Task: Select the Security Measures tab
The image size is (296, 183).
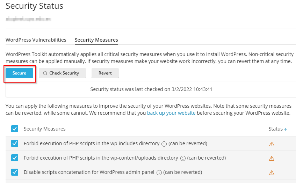Action: click(96, 40)
